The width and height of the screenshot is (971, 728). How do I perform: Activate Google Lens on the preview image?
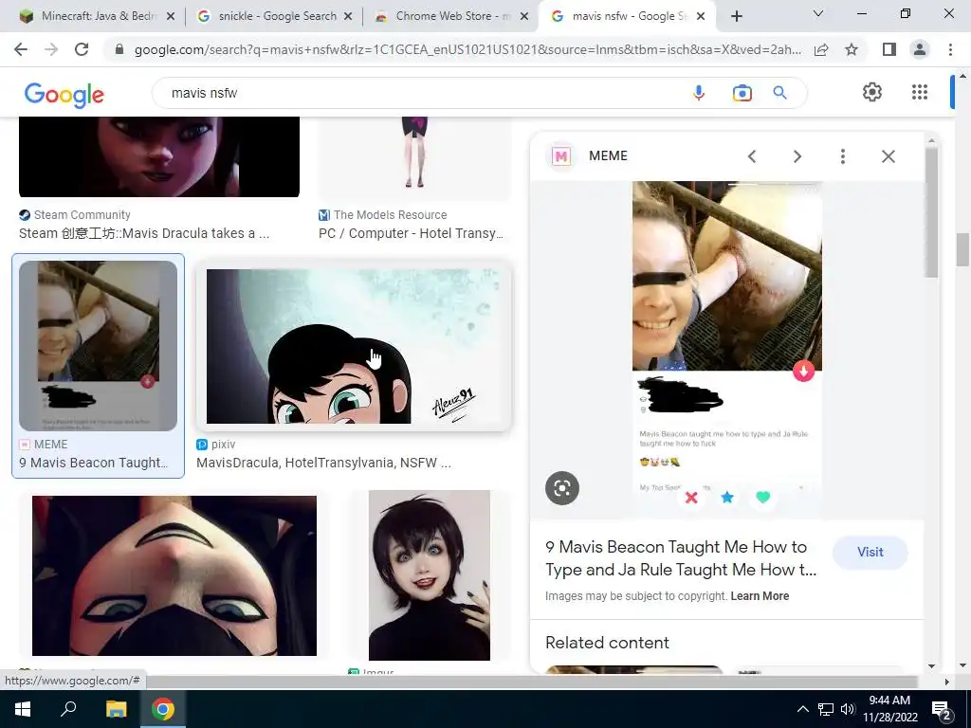coord(562,488)
